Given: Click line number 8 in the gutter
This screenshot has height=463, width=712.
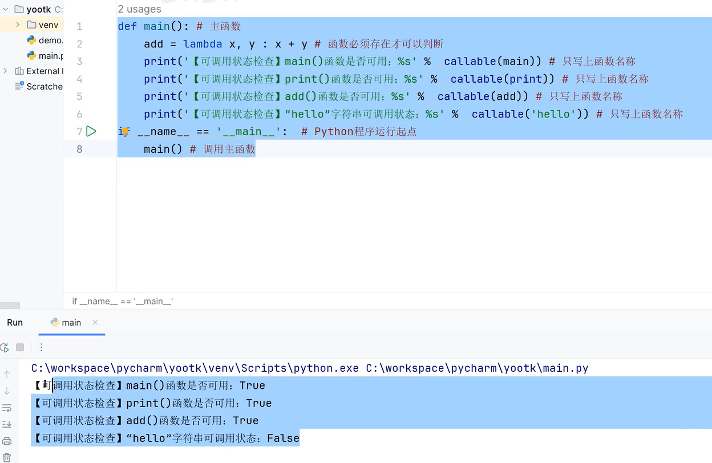Looking at the screenshot, I should click(79, 149).
